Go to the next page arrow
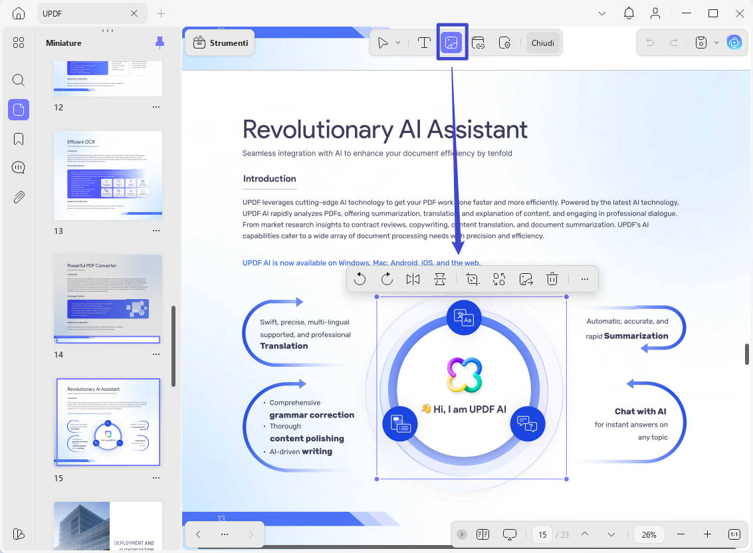The image size is (753, 553). [611, 534]
